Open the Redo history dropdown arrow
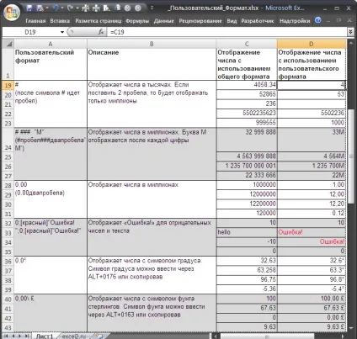 (77, 8)
